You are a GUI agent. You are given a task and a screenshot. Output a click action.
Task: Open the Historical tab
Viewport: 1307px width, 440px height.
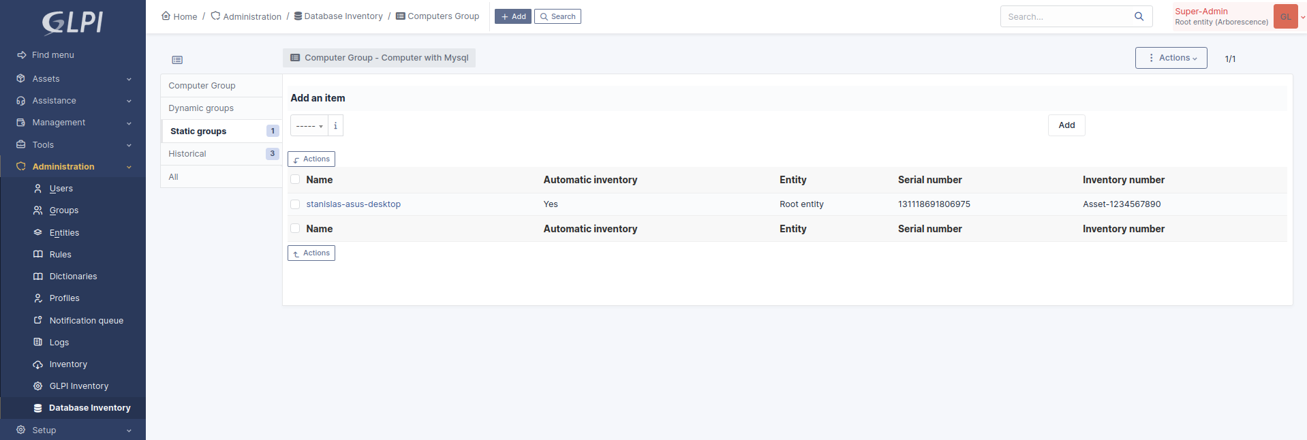click(221, 154)
